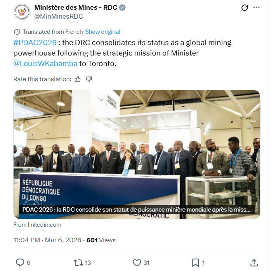
Task: Click the Ministère des Mines profile avatar
Action: 21,12
